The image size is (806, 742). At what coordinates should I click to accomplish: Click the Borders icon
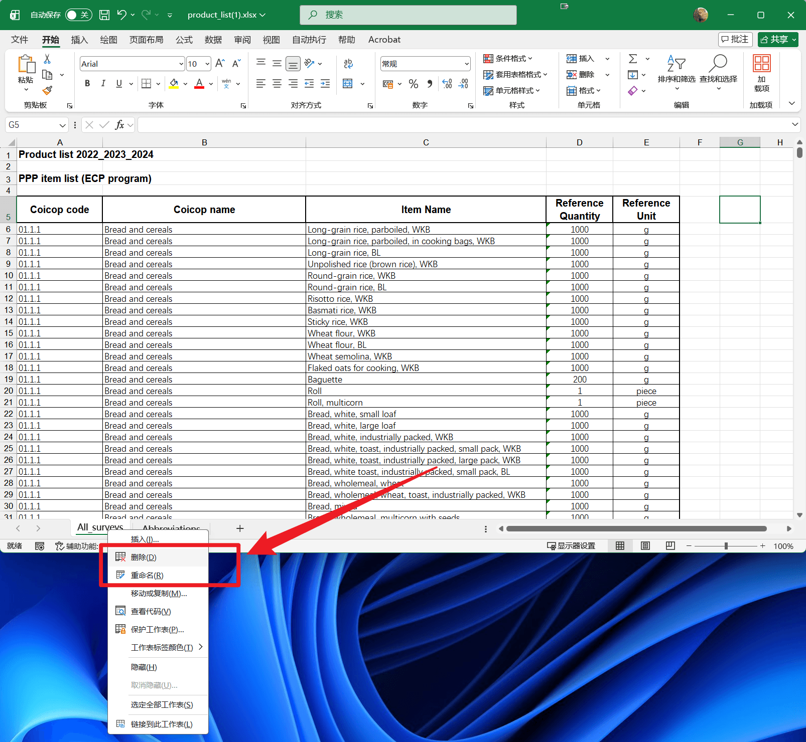147,84
